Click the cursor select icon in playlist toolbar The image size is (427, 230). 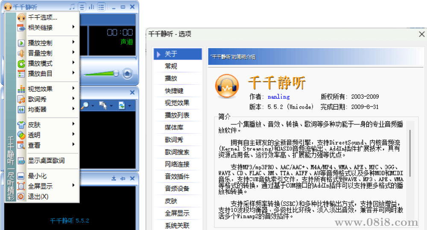tap(103, 105)
